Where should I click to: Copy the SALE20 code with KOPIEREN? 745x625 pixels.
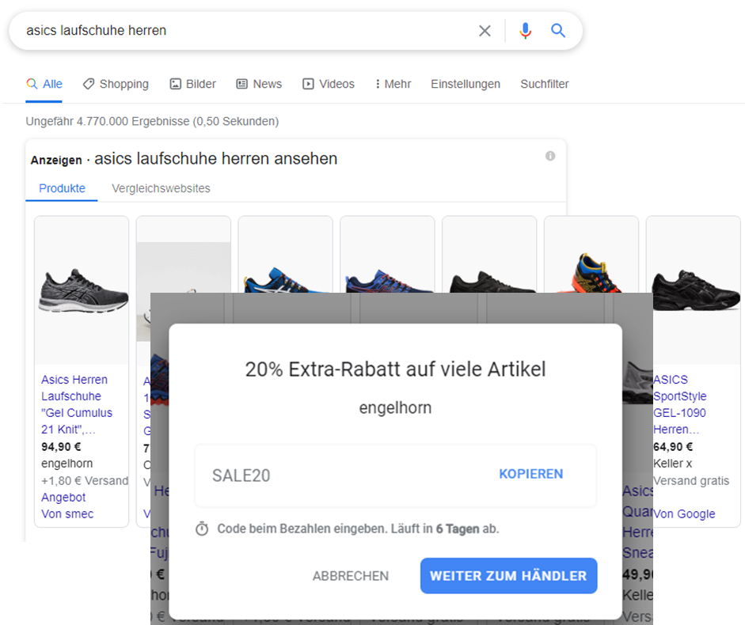[530, 473]
